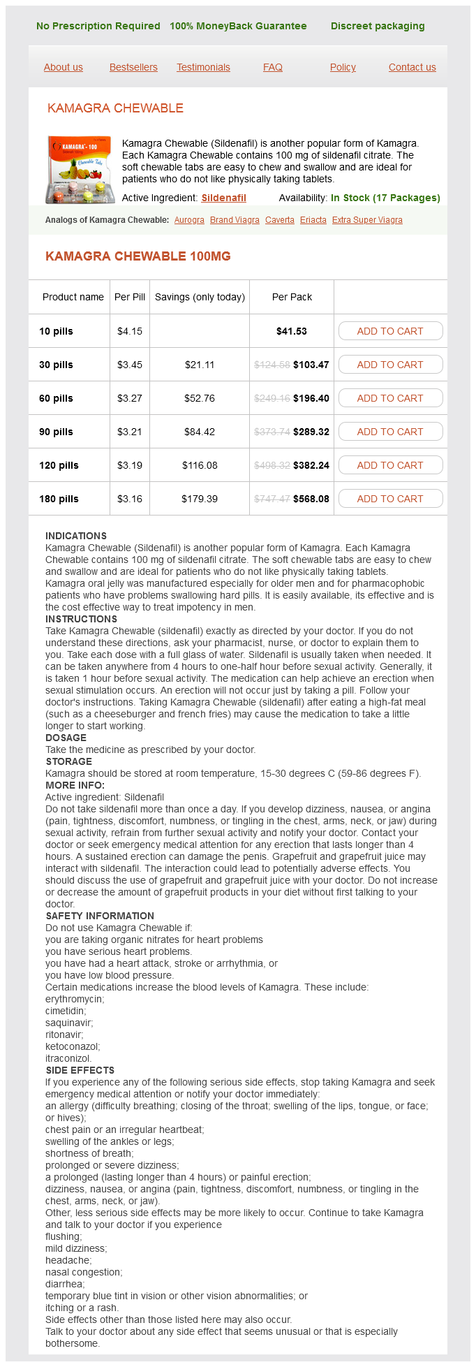The height and width of the screenshot is (1367, 476).
Task: Click the Kamagra Chewable product image
Action: (80, 170)
